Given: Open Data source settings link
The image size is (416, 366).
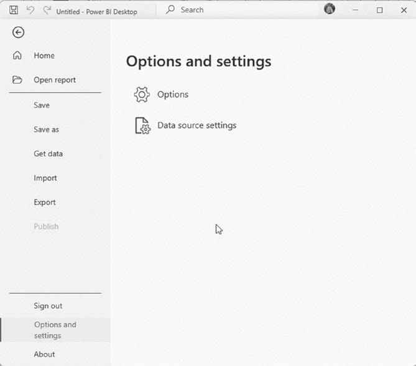Looking at the screenshot, I should 196,126.
